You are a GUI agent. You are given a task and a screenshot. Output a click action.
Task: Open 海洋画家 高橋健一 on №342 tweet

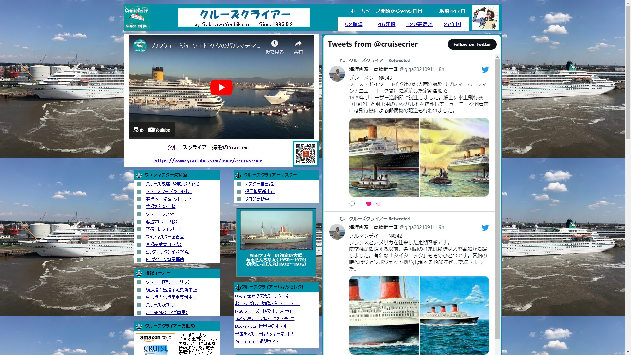tap(373, 227)
